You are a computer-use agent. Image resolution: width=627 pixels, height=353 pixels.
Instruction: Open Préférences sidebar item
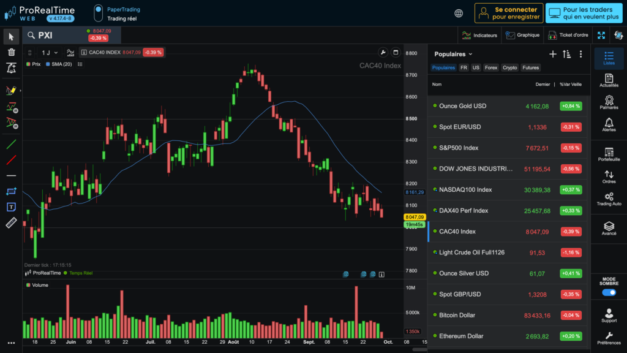[x=609, y=338]
